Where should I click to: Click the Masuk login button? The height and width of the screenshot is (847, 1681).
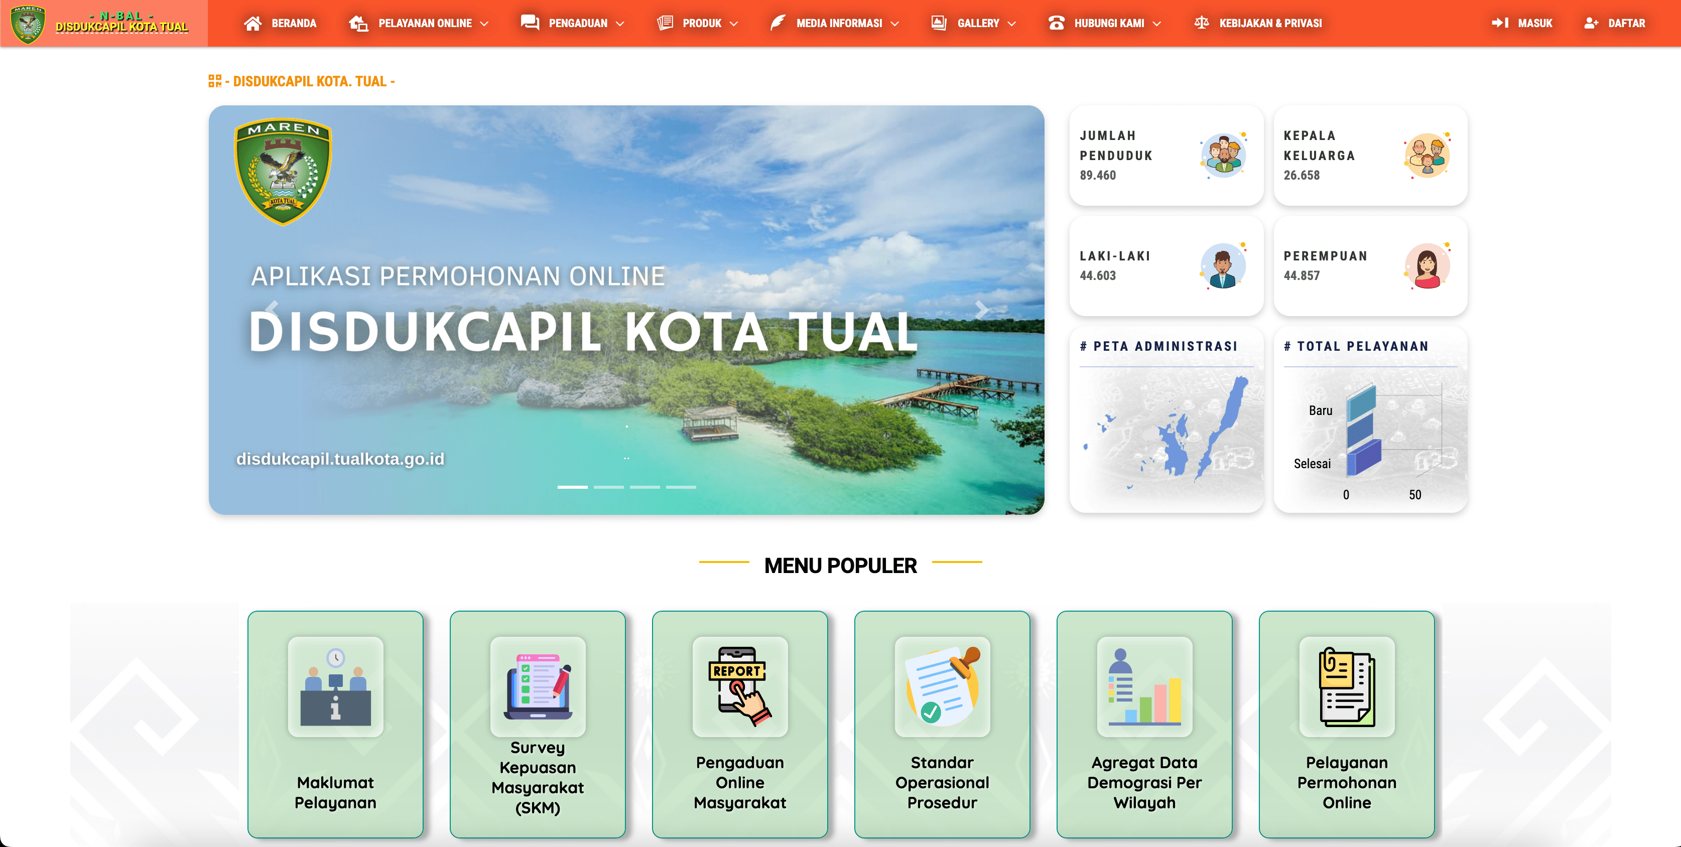(x=1522, y=24)
